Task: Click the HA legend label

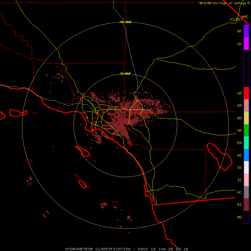Action: coord(240,93)
